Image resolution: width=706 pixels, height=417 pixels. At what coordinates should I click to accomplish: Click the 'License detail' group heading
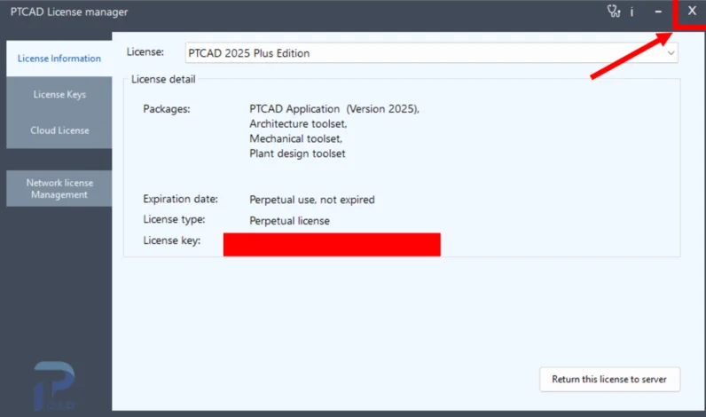point(163,79)
